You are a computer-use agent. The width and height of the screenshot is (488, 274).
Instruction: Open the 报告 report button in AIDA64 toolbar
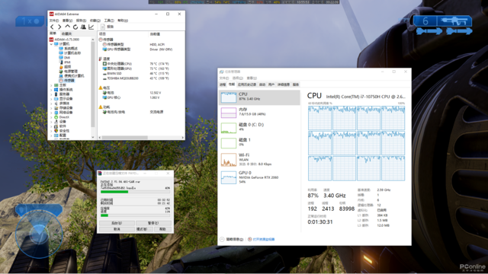(108, 27)
